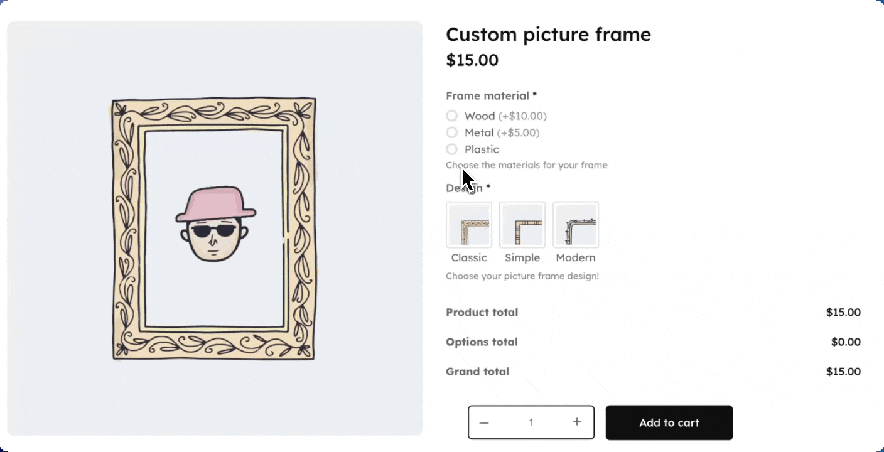Increase quantity with the plus icon
Screen dimensions: 884x452
click(577, 422)
